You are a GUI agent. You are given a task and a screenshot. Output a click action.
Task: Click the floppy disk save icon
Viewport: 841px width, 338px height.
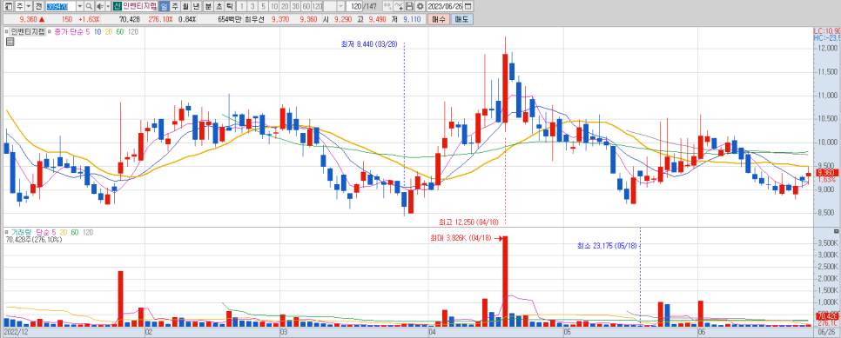pyautogui.click(x=409, y=6)
